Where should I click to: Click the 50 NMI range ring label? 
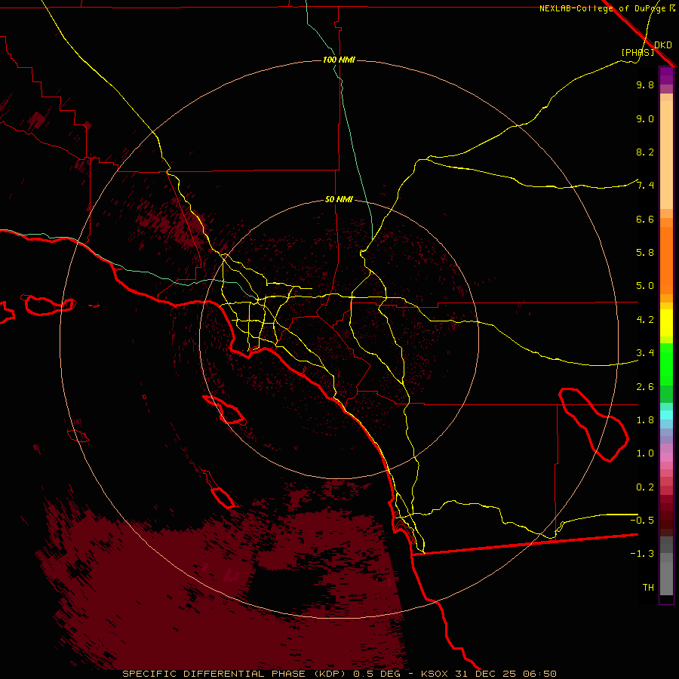pos(339,199)
